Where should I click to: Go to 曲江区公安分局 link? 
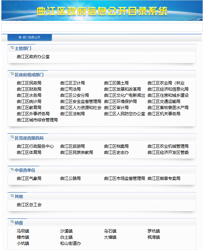(75, 95)
